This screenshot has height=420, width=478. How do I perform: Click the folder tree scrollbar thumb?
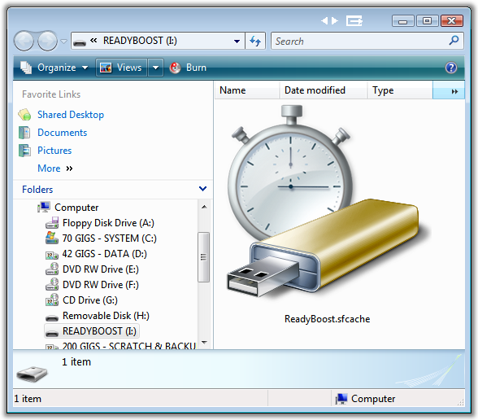click(x=203, y=257)
